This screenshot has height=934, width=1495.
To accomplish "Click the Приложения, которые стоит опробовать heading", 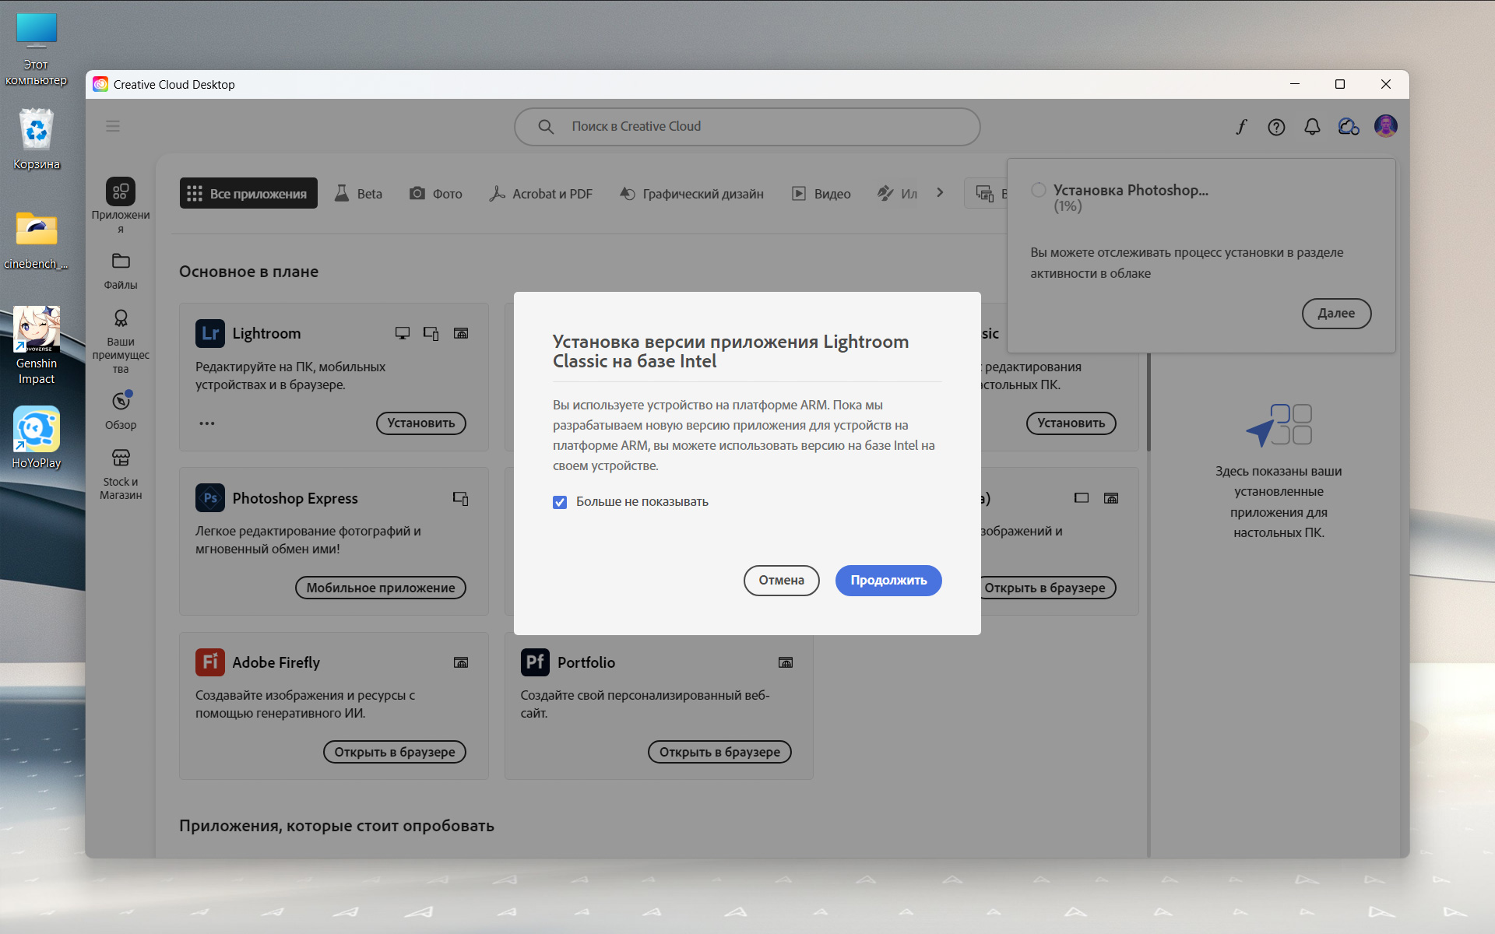I will point(336,826).
